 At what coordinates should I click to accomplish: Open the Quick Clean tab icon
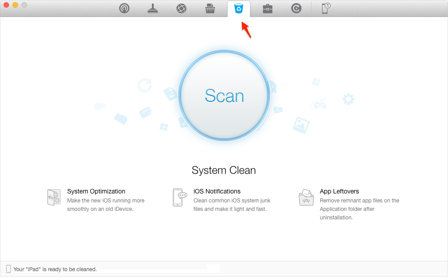point(124,8)
